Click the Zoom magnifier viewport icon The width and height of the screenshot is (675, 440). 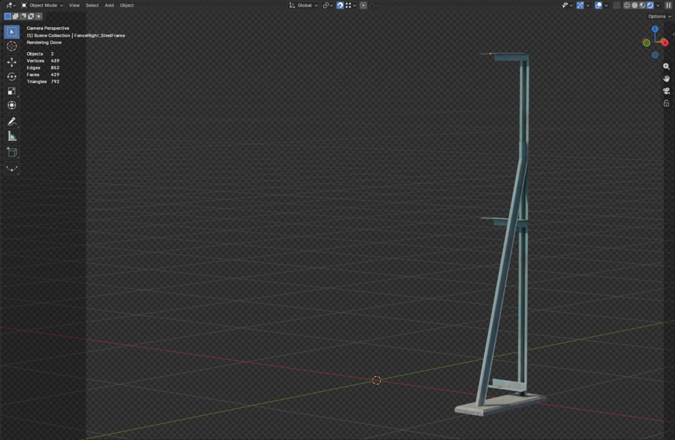pyautogui.click(x=666, y=67)
